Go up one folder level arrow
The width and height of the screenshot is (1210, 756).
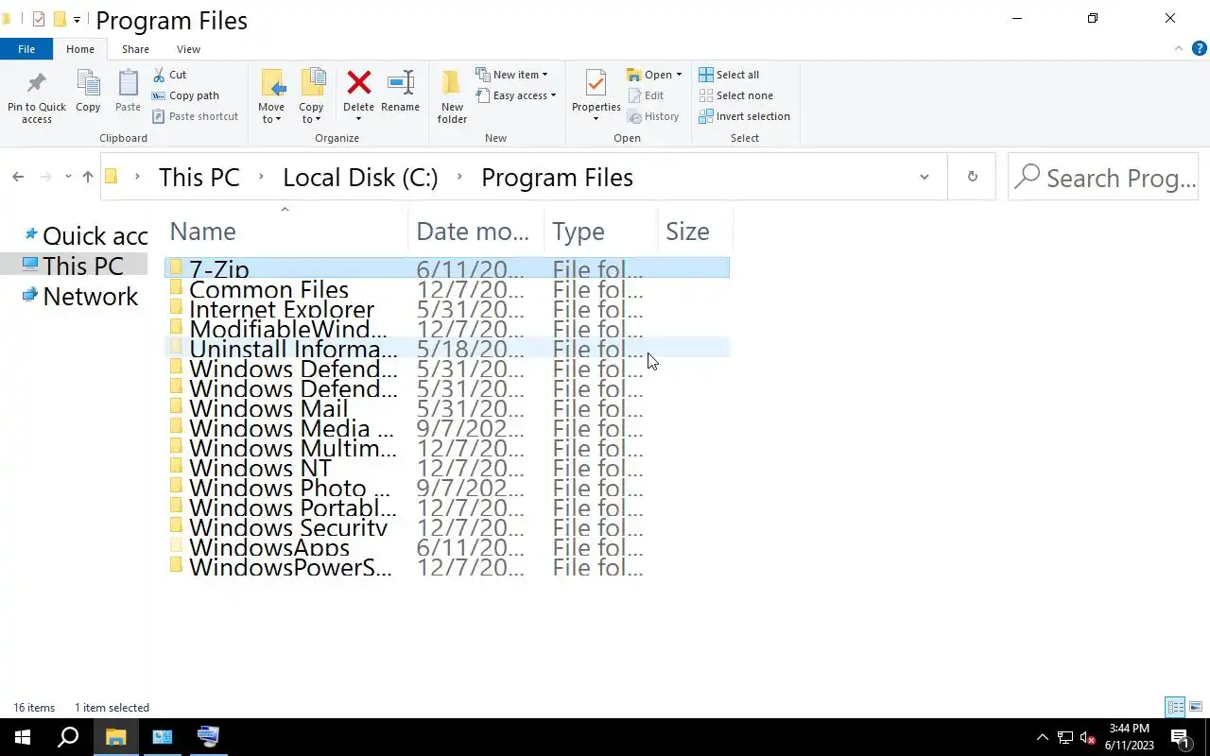88,177
